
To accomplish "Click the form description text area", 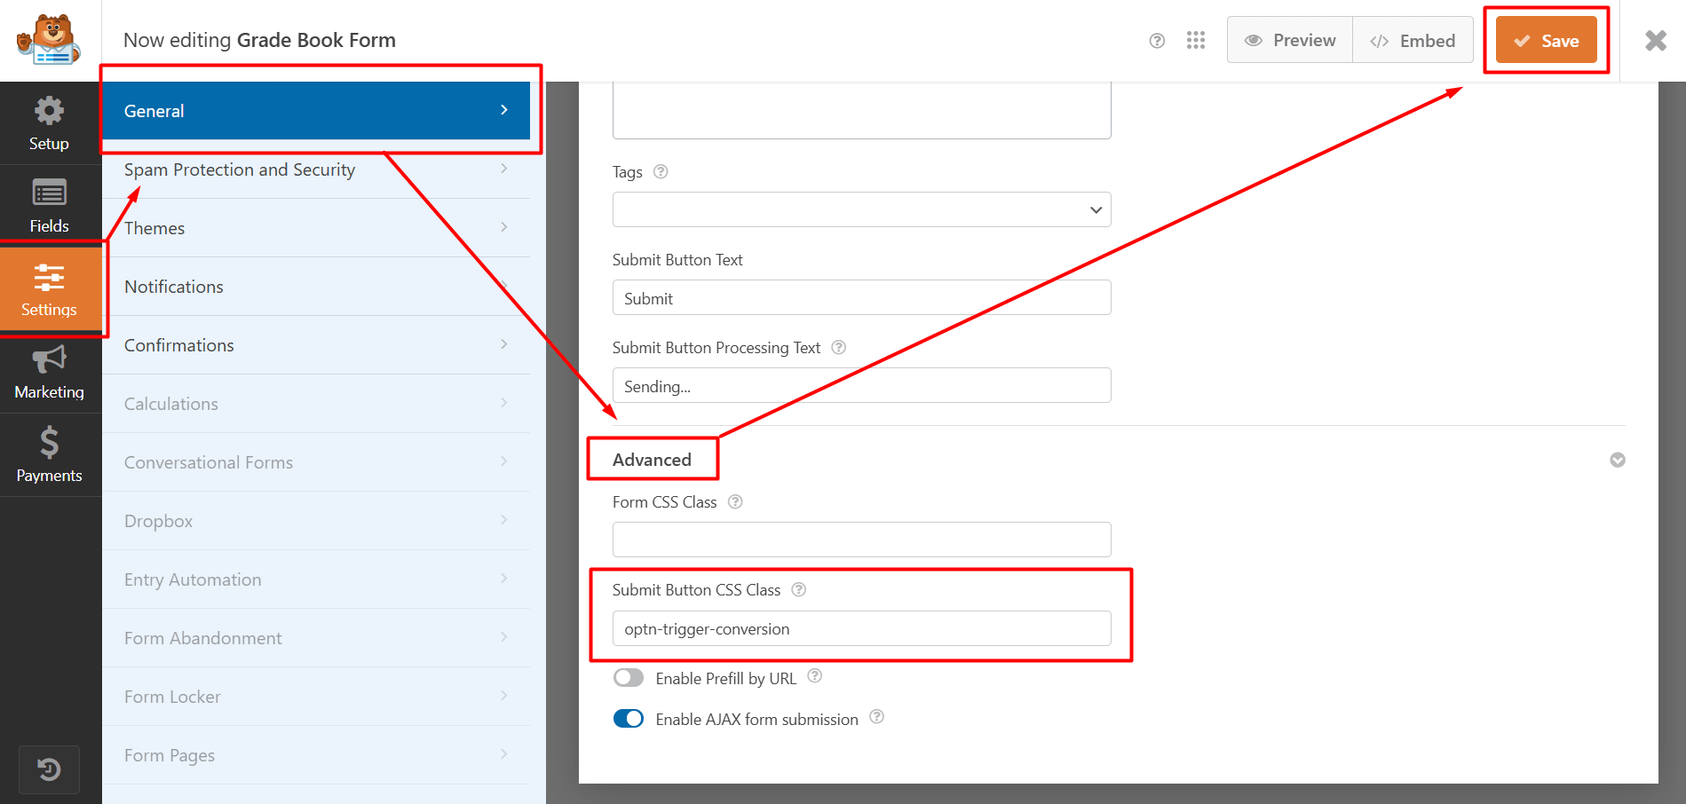I will pos(861,110).
